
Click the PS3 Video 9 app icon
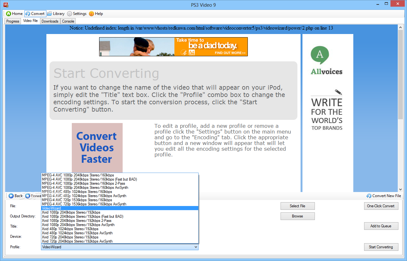coord(5,5)
